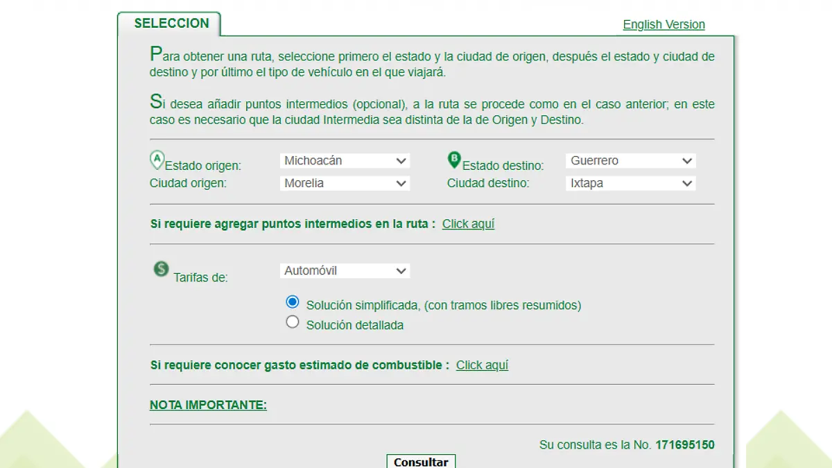Select Solución simplificada radio button
Viewport: 832px width, 468px height.
293,302
